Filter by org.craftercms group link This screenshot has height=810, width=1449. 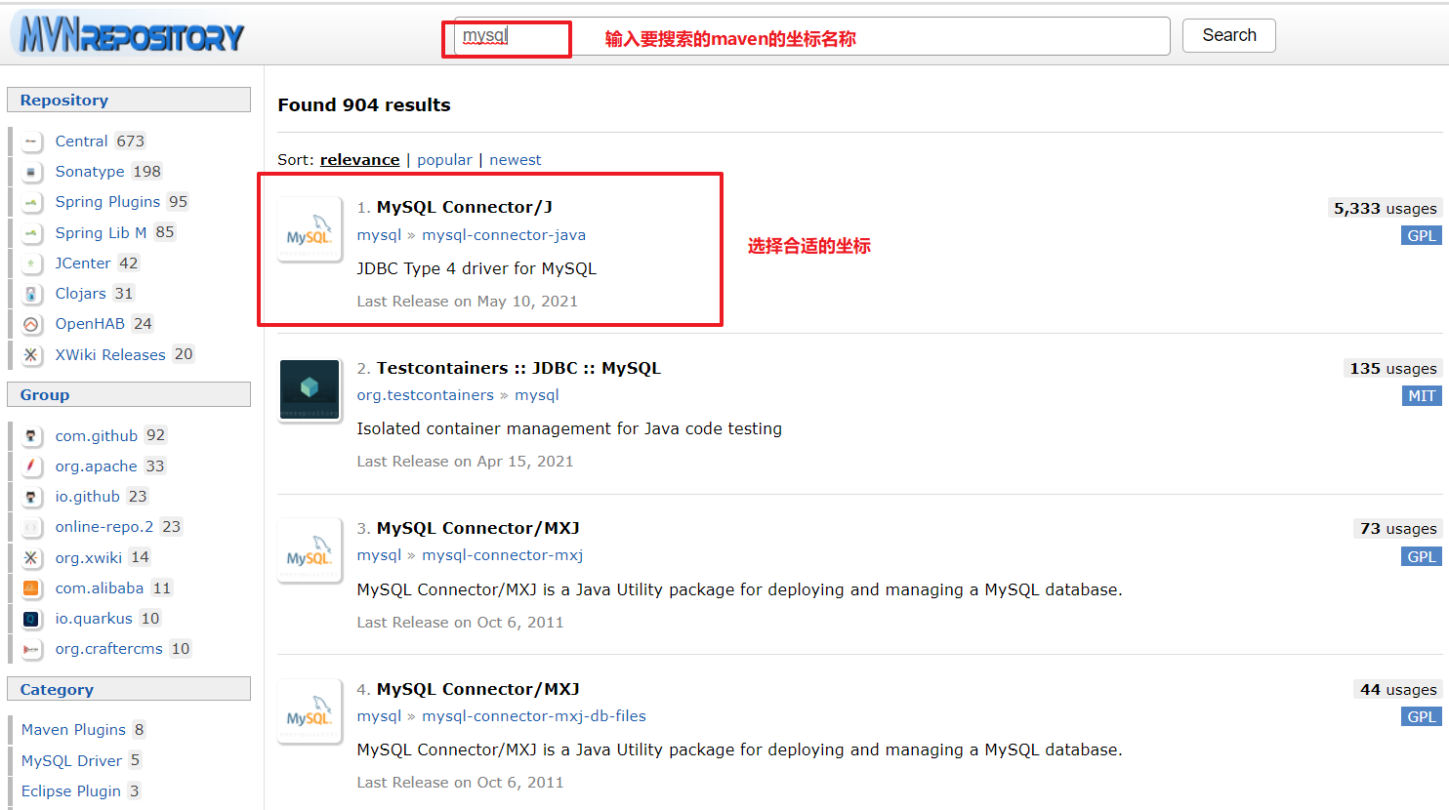108,649
